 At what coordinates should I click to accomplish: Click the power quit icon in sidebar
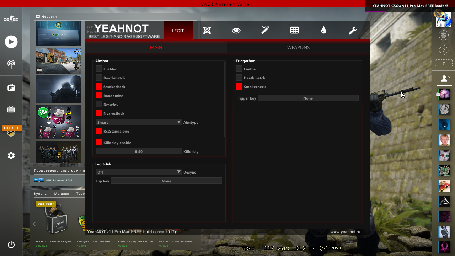[11, 245]
